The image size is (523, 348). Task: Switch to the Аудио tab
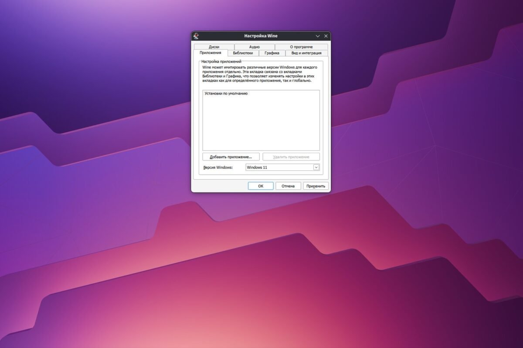pyautogui.click(x=255, y=47)
